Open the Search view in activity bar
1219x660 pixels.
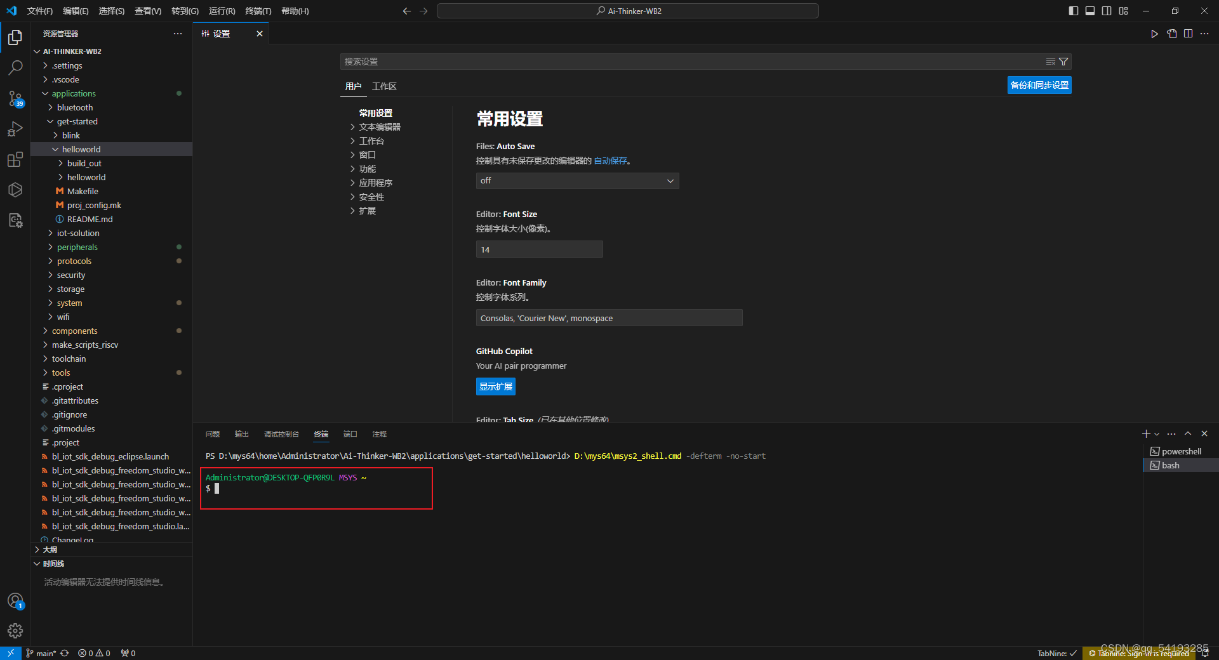coord(15,68)
